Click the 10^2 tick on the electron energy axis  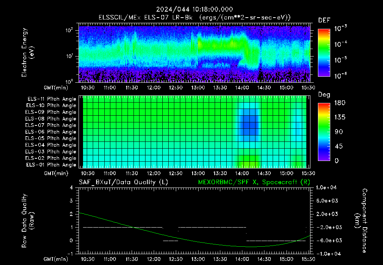(x=69, y=30)
